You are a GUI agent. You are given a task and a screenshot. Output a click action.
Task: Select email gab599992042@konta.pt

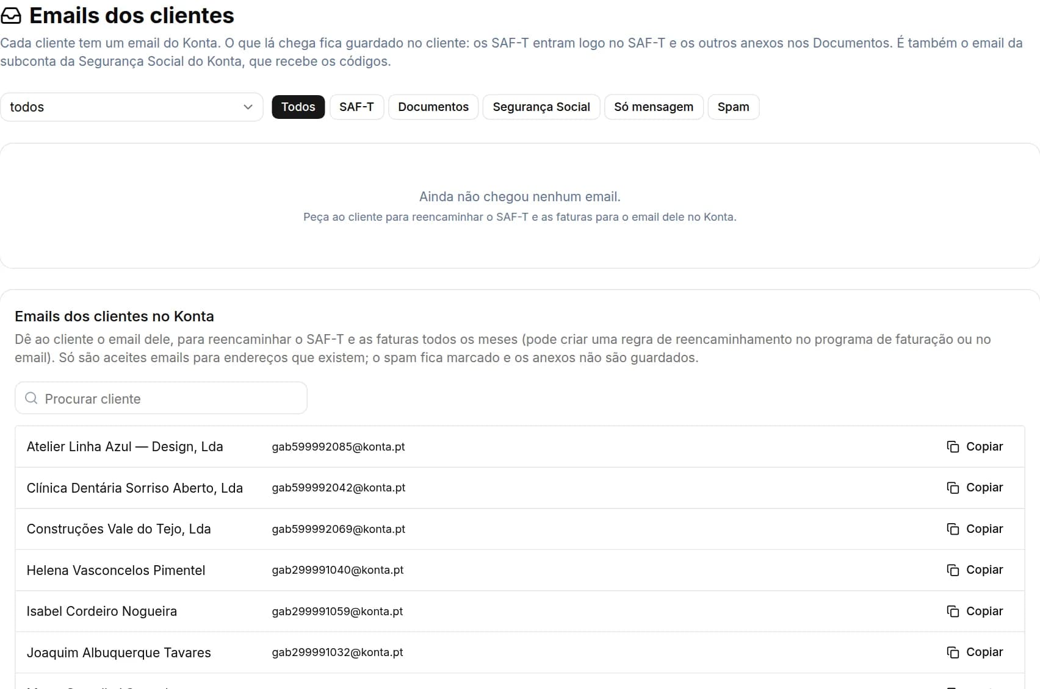coord(338,488)
